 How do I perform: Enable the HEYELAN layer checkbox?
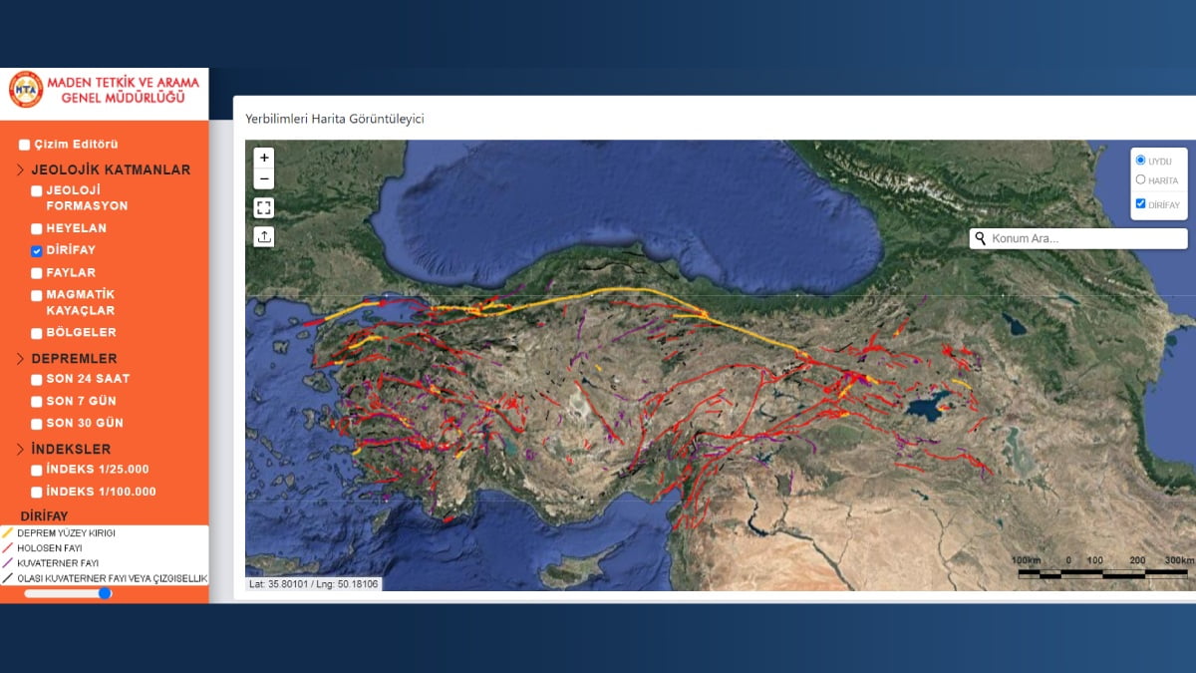click(x=37, y=228)
